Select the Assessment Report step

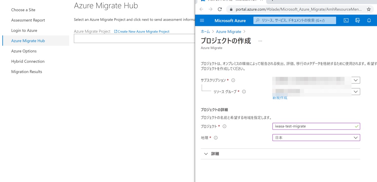(x=28, y=20)
